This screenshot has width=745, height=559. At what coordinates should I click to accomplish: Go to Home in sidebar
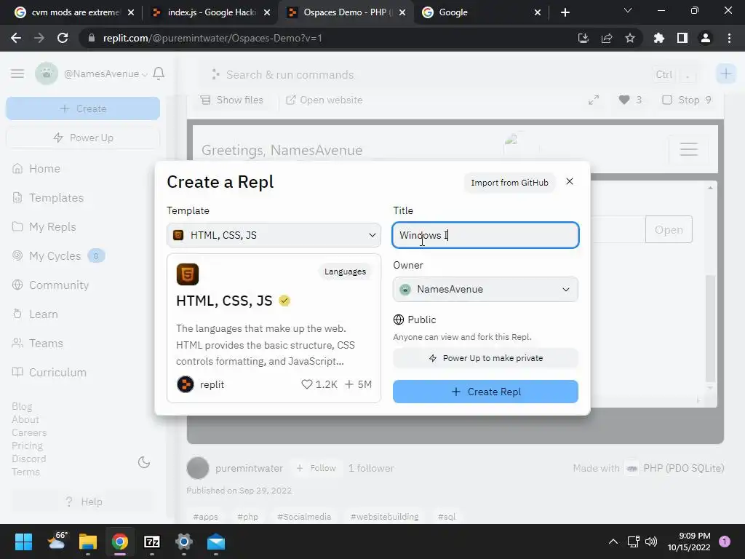(44, 169)
